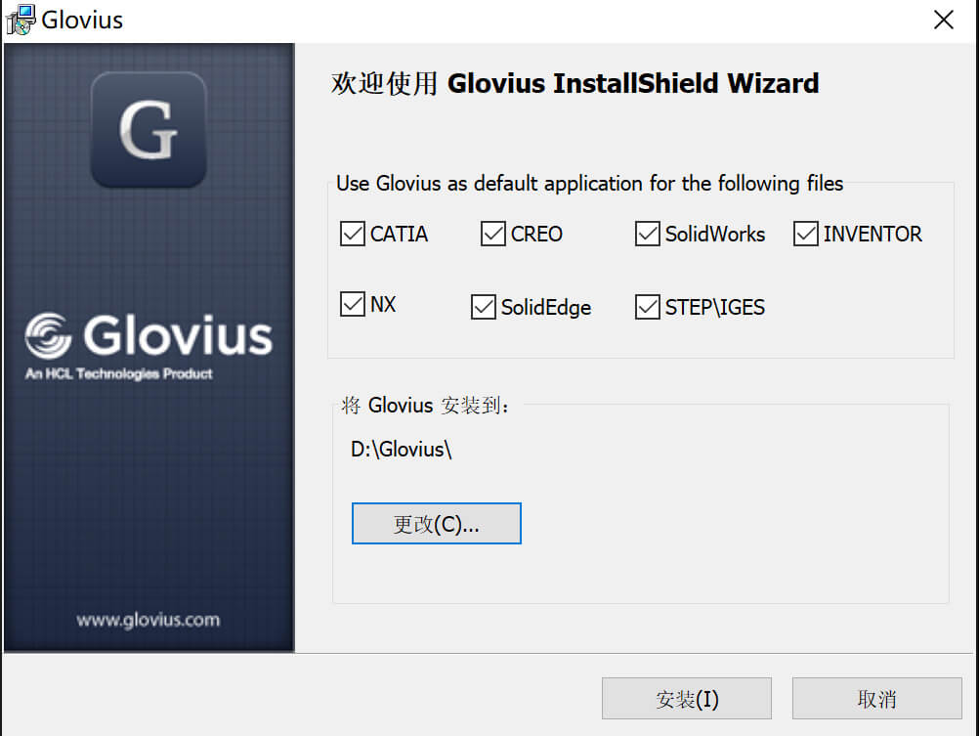This screenshot has width=979, height=736.
Task: Uncheck the CREO checkbox
Action: [492, 234]
